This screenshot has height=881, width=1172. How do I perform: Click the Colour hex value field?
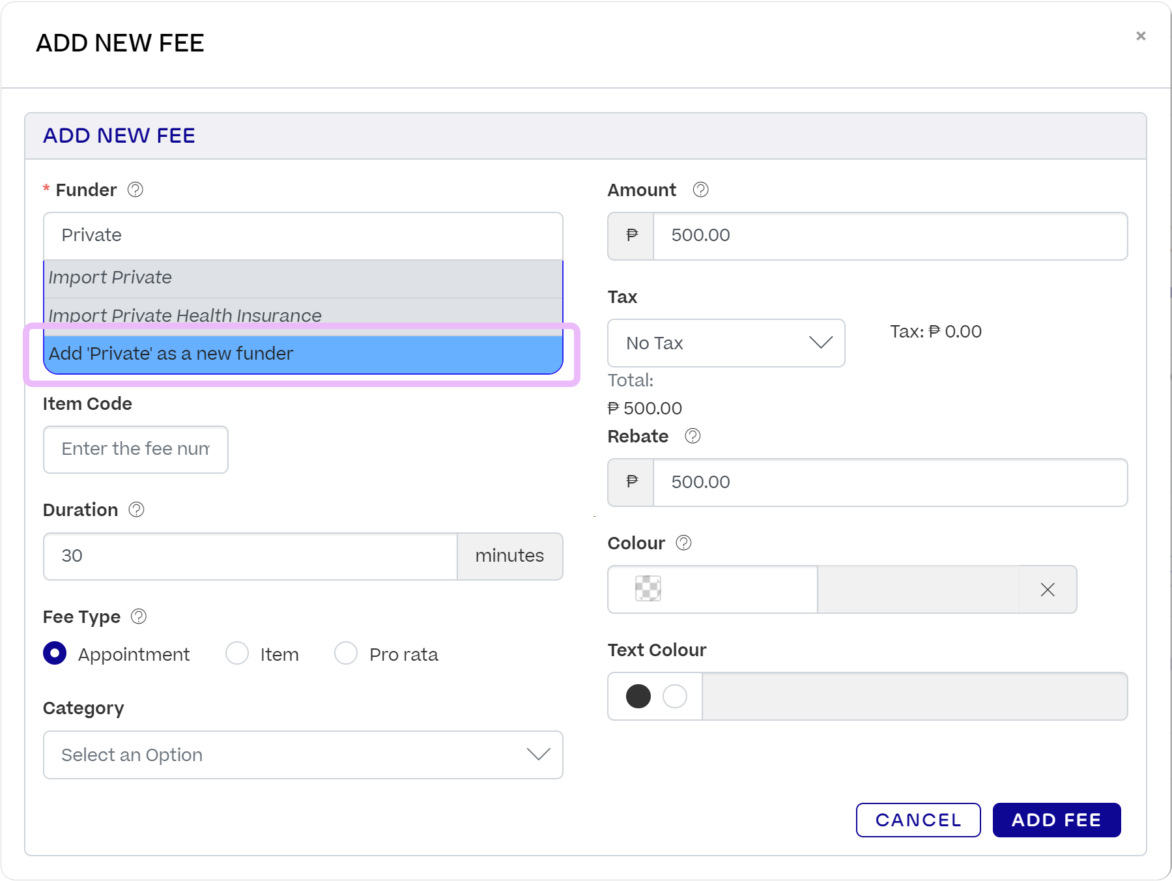[x=918, y=590]
